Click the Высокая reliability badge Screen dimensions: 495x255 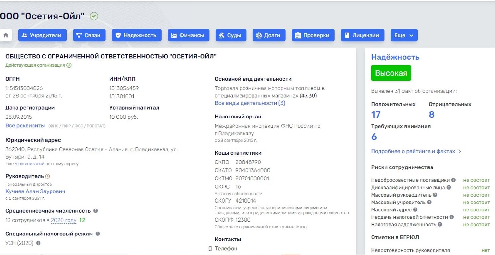(x=391, y=73)
